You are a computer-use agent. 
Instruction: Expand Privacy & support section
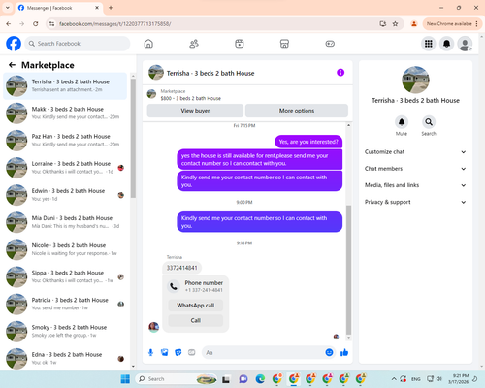pyautogui.click(x=415, y=202)
